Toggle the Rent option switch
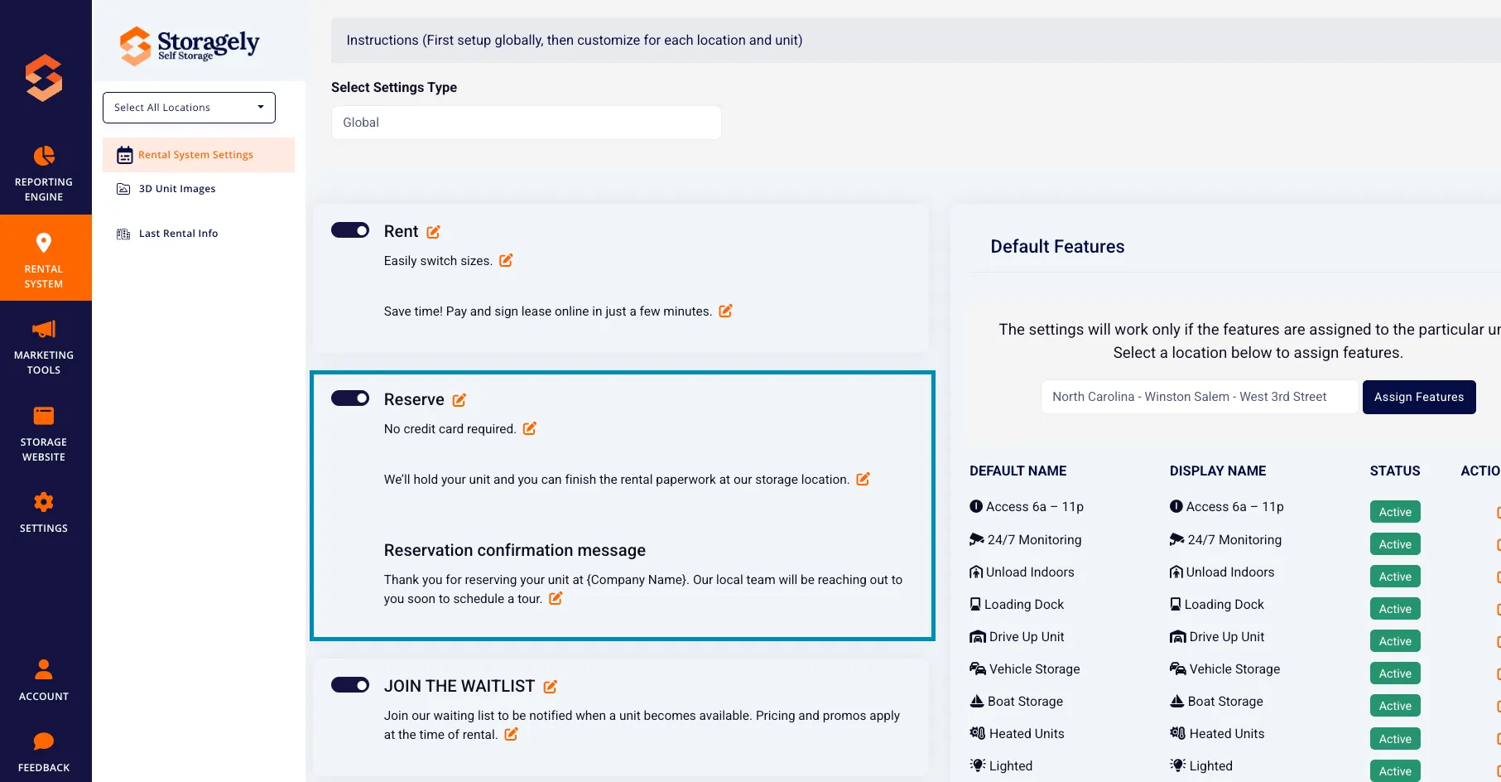1501x782 pixels. click(350, 230)
